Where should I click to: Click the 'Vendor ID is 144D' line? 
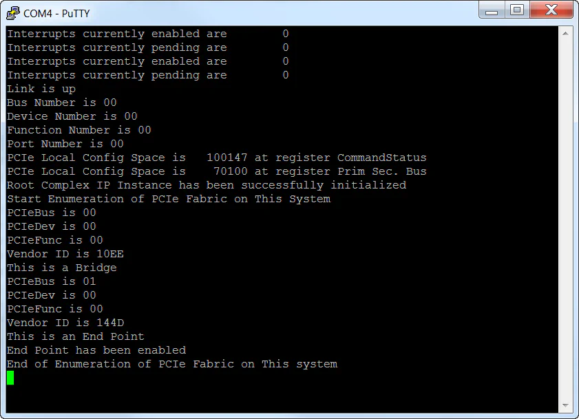[x=65, y=322]
